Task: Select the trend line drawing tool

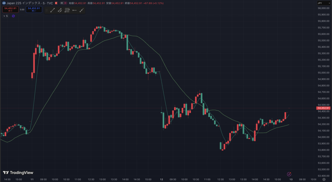Action: [x=53, y=10]
